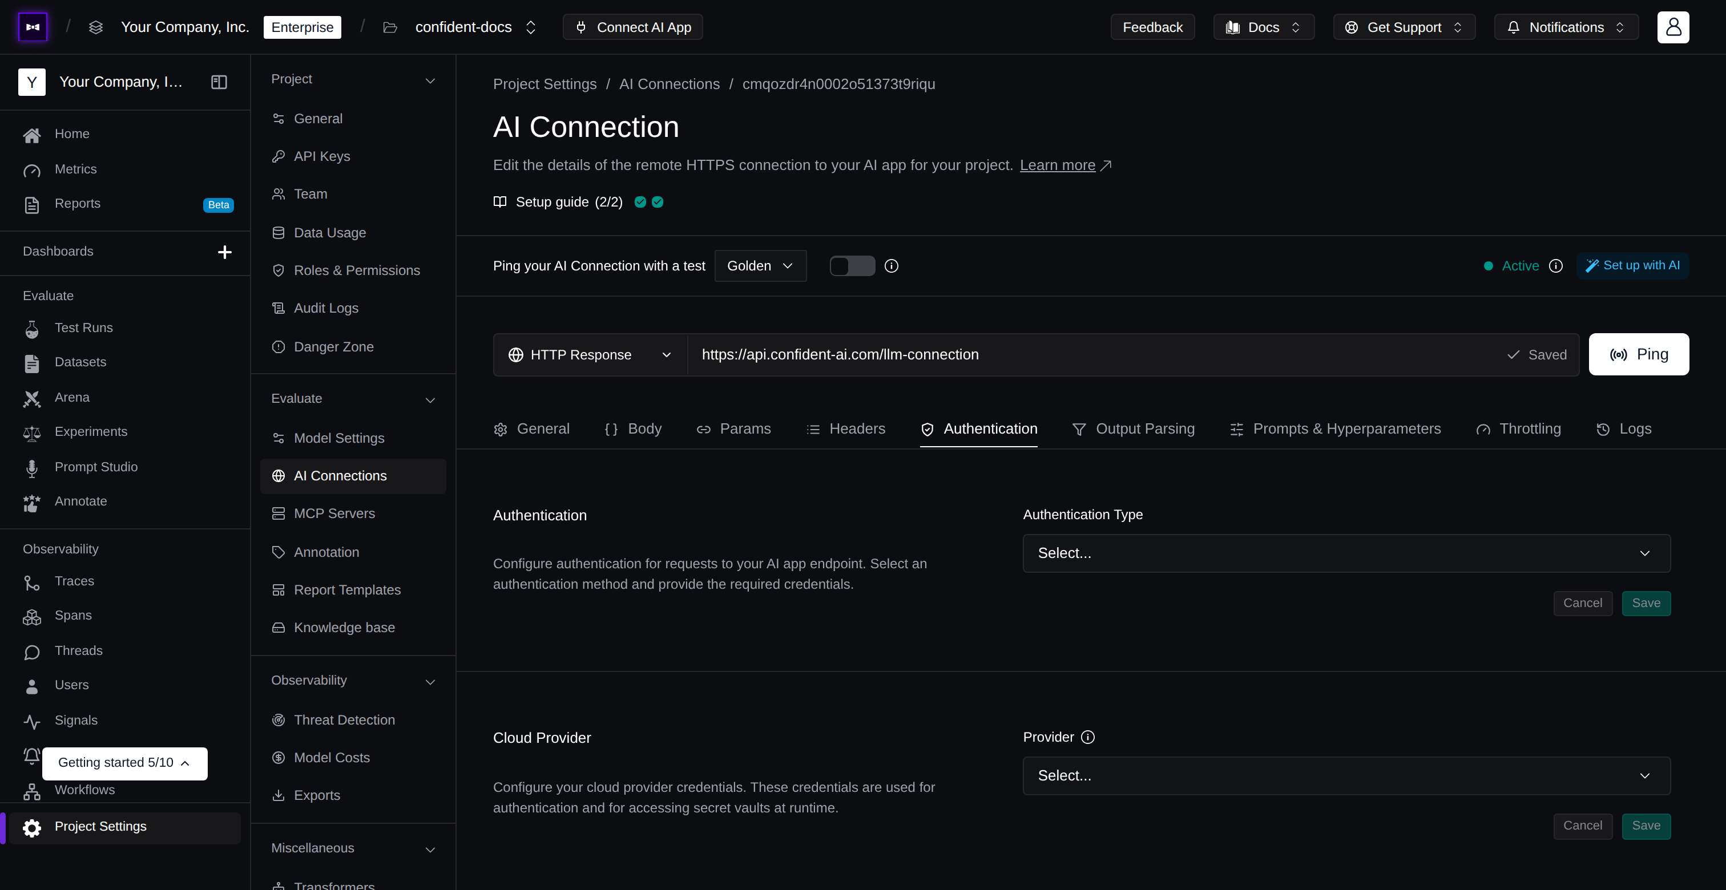Open the Provider select dropdown

[1346, 775]
